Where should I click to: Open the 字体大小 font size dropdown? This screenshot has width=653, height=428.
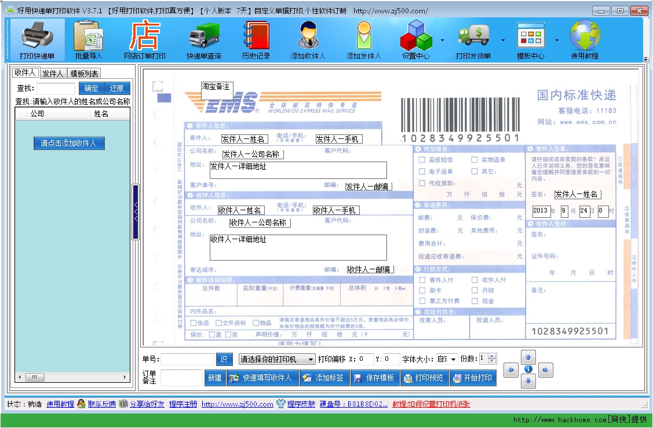[x=446, y=359]
